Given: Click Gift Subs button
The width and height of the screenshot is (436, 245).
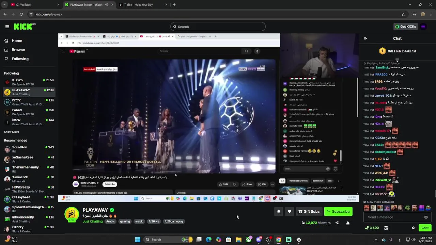Looking at the screenshot, I should (x=309, y=212).
